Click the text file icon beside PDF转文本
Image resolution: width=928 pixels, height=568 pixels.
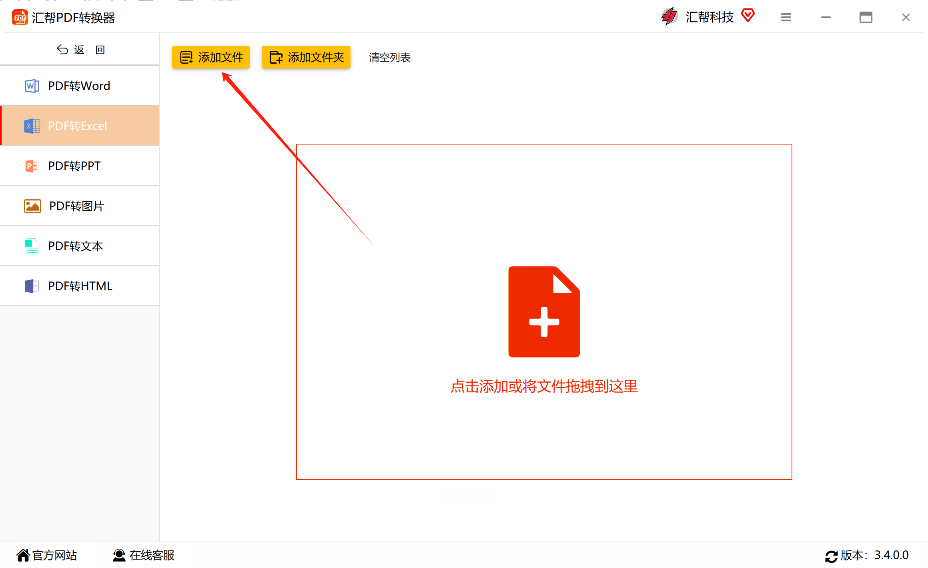[x=32, y=246]
